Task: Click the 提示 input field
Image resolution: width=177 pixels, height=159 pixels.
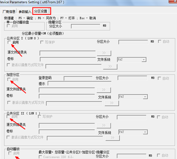Action: (79, 83)
